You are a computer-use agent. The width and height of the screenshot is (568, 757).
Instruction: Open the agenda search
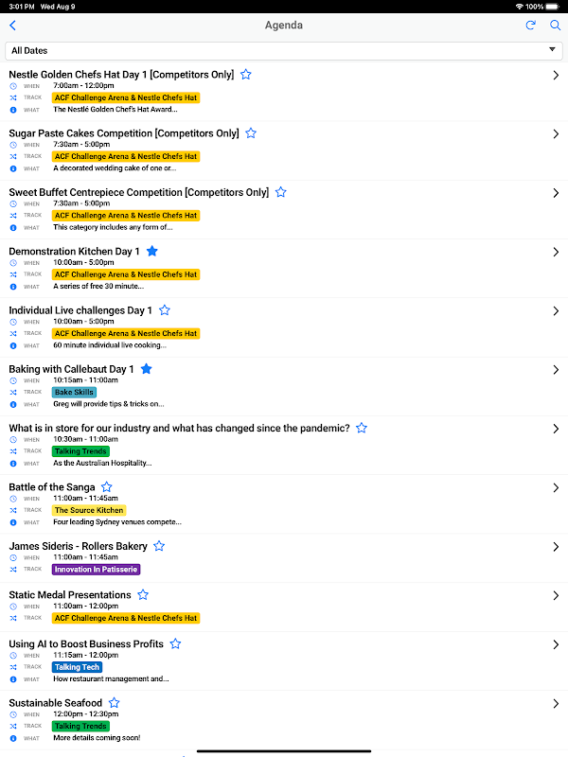[x=555, y=26]
